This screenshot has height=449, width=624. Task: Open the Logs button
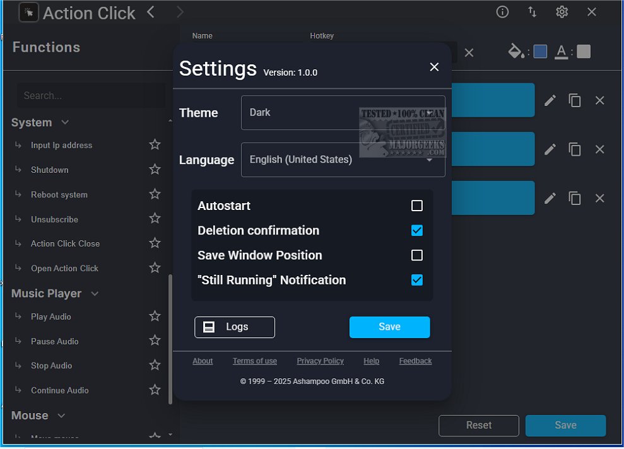point(235,327)
